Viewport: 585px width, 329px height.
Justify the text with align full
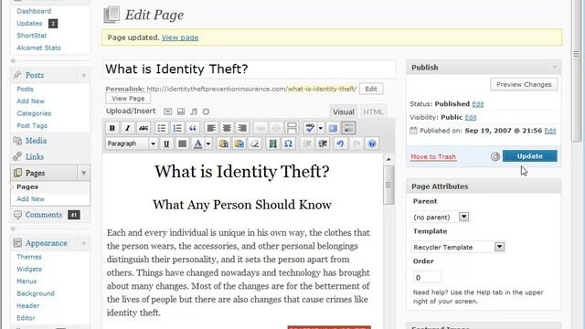point(182,143)
